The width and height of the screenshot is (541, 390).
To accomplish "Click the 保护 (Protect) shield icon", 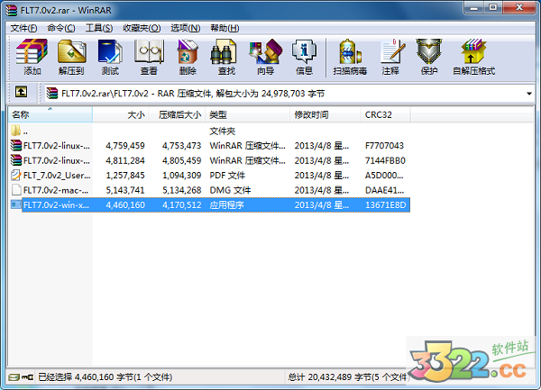I will (x=429, y=51).
